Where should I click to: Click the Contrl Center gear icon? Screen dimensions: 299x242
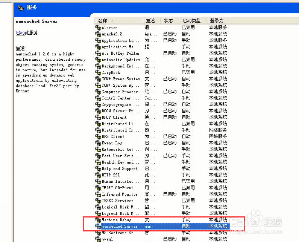(98, 98)
